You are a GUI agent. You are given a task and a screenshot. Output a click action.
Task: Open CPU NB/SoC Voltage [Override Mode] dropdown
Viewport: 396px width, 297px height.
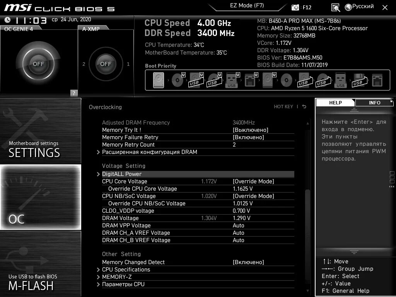coord(253,196)
